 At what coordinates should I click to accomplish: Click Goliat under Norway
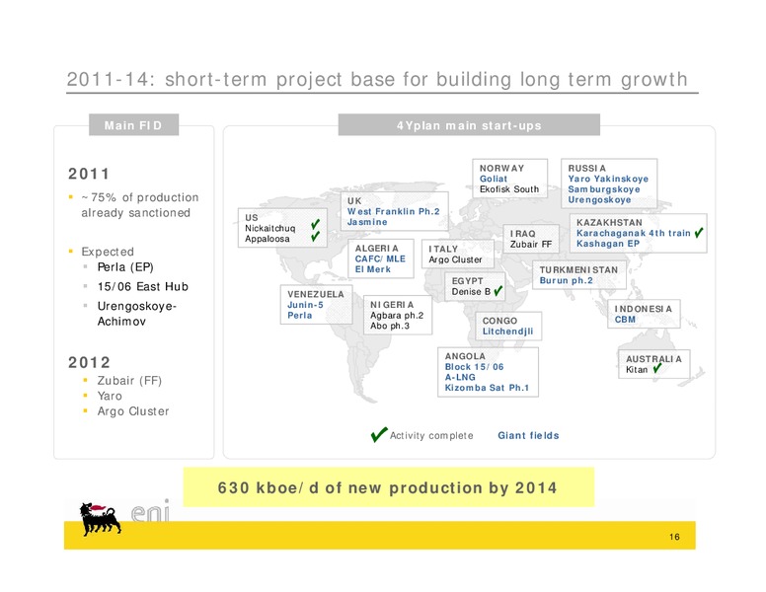click(494, 179)
